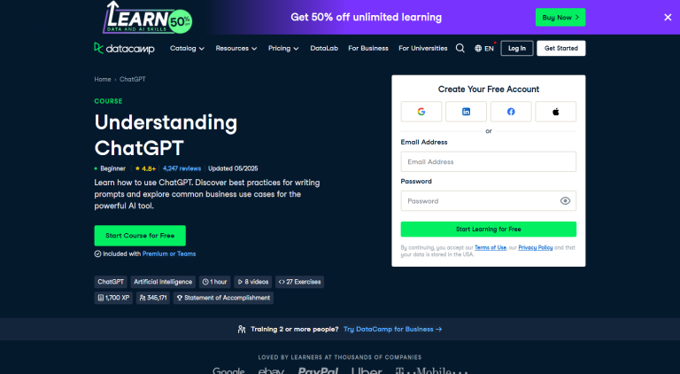The image size is (680, 374).
Task: Close the 50% off promo banner
Action: (668, 18)
